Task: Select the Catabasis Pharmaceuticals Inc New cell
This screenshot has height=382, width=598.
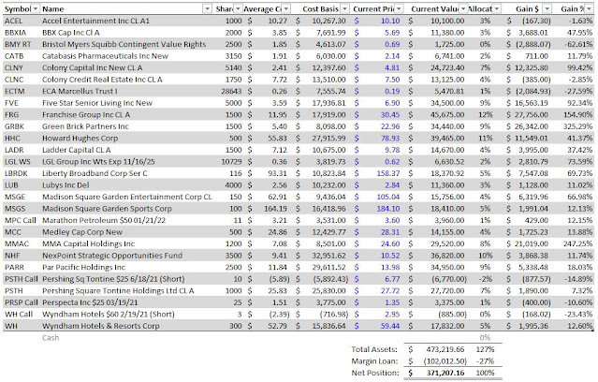Action: coord(105,56)
